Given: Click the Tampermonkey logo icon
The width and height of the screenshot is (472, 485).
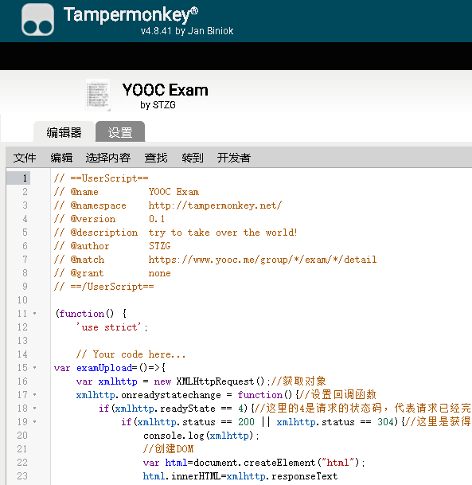Looking at the screenshot, I should pyautogui.click(x=37, y=19).
